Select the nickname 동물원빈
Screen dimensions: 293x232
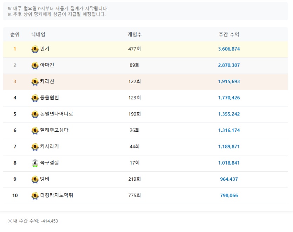pyautogui.click(x=49, y=98)
